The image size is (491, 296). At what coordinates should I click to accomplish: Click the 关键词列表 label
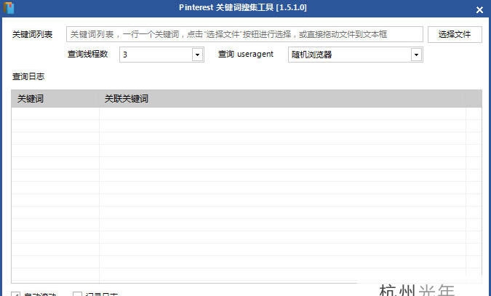(x=32, y=34)
